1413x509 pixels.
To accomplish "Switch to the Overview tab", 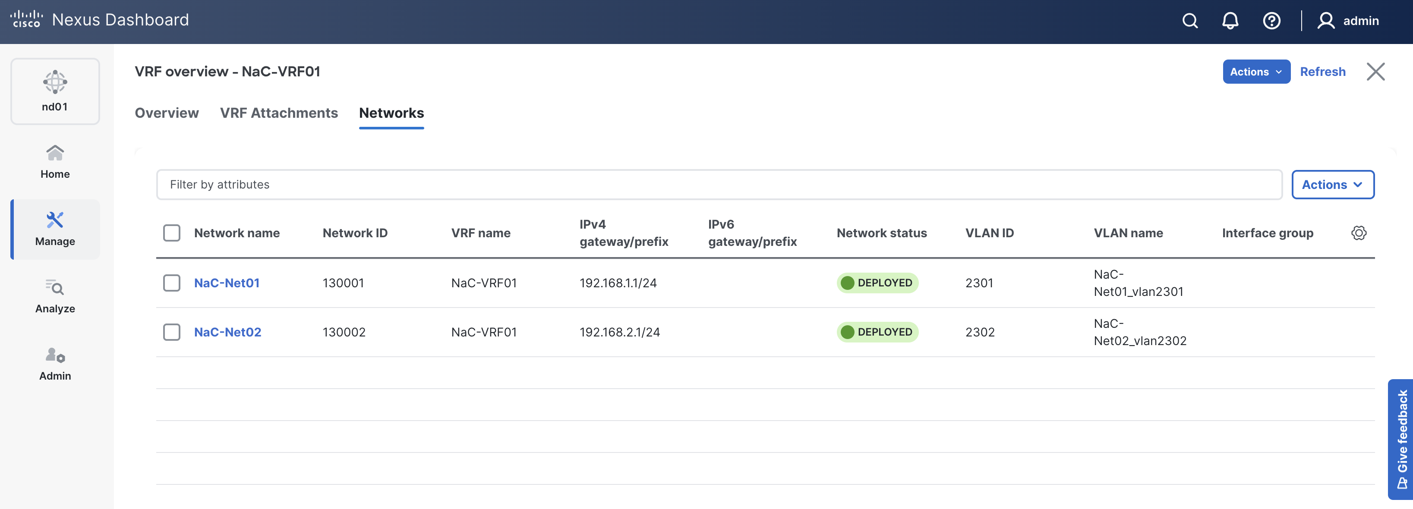I will pos(167,113).
